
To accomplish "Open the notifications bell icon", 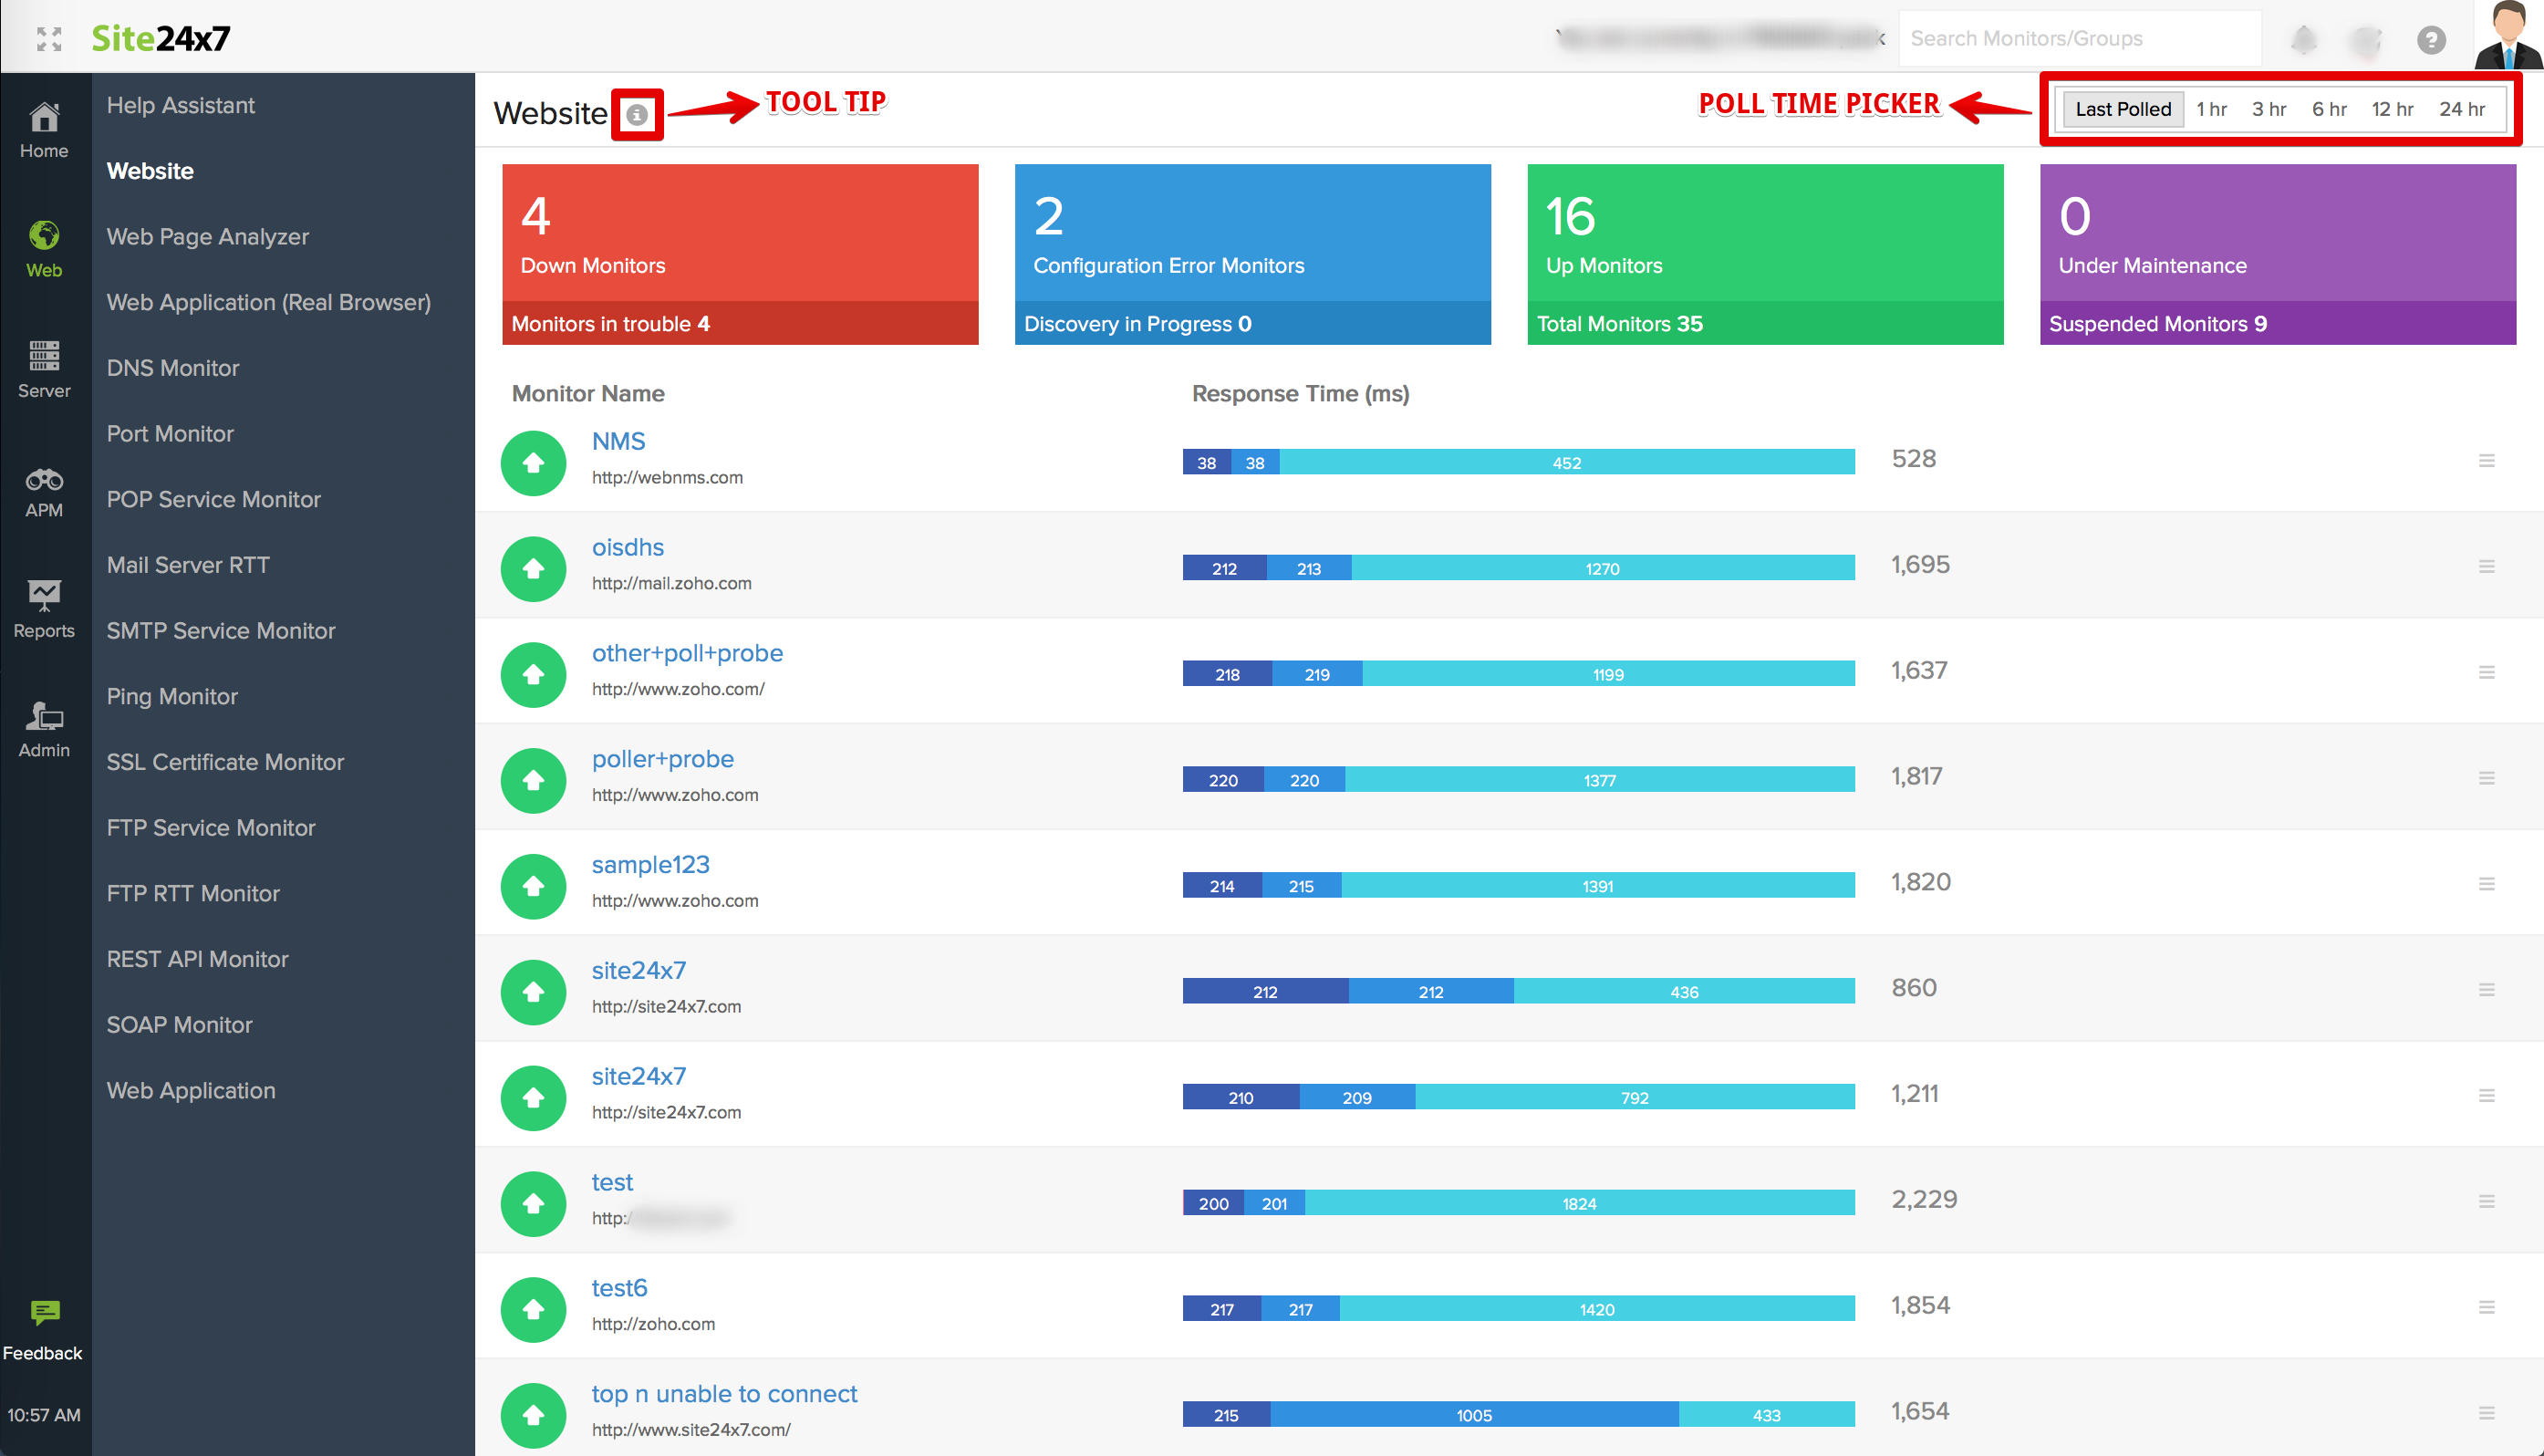I will [2304, 39].
